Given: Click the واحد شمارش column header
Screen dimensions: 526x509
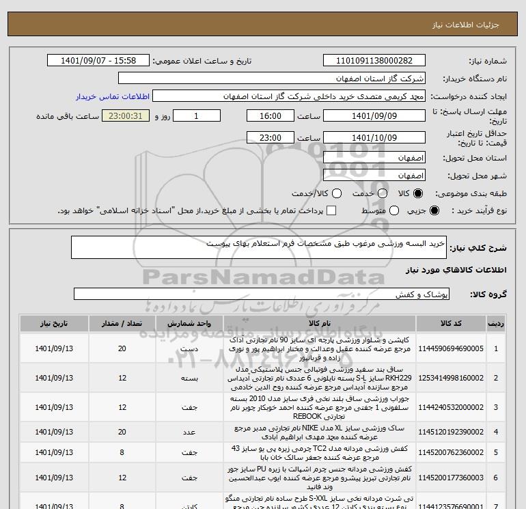Looking at the screenshot, I should pyautogui.click(x=189, y=323).
